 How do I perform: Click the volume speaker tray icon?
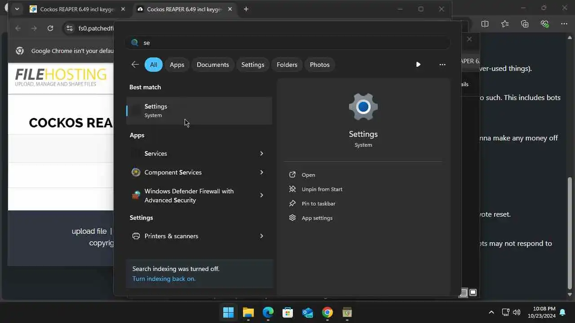click(x=517, y=312)
